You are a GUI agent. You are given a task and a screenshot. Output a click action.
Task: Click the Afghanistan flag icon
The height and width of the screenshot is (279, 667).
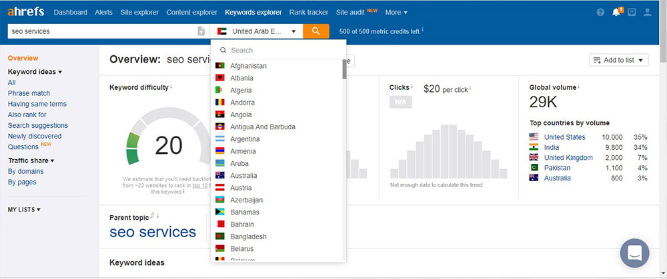220,66
